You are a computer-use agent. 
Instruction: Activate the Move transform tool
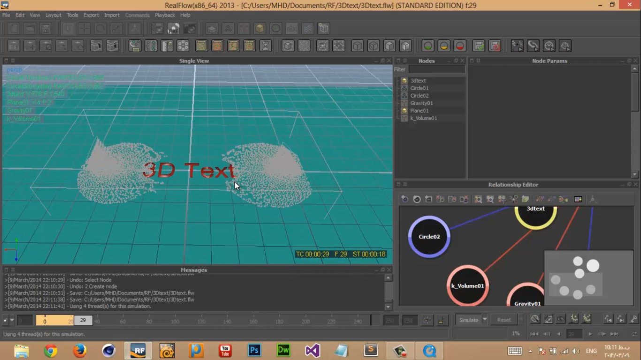coord(84,29)
